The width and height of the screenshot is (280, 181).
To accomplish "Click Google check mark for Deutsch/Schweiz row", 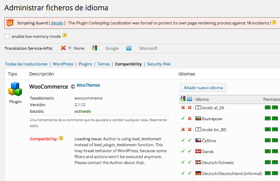I will (183, 162).
